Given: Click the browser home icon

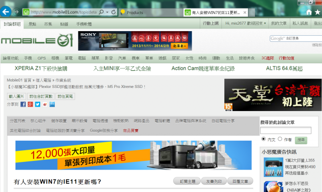Looking at the screenshot, I should [x=309, y=12].
